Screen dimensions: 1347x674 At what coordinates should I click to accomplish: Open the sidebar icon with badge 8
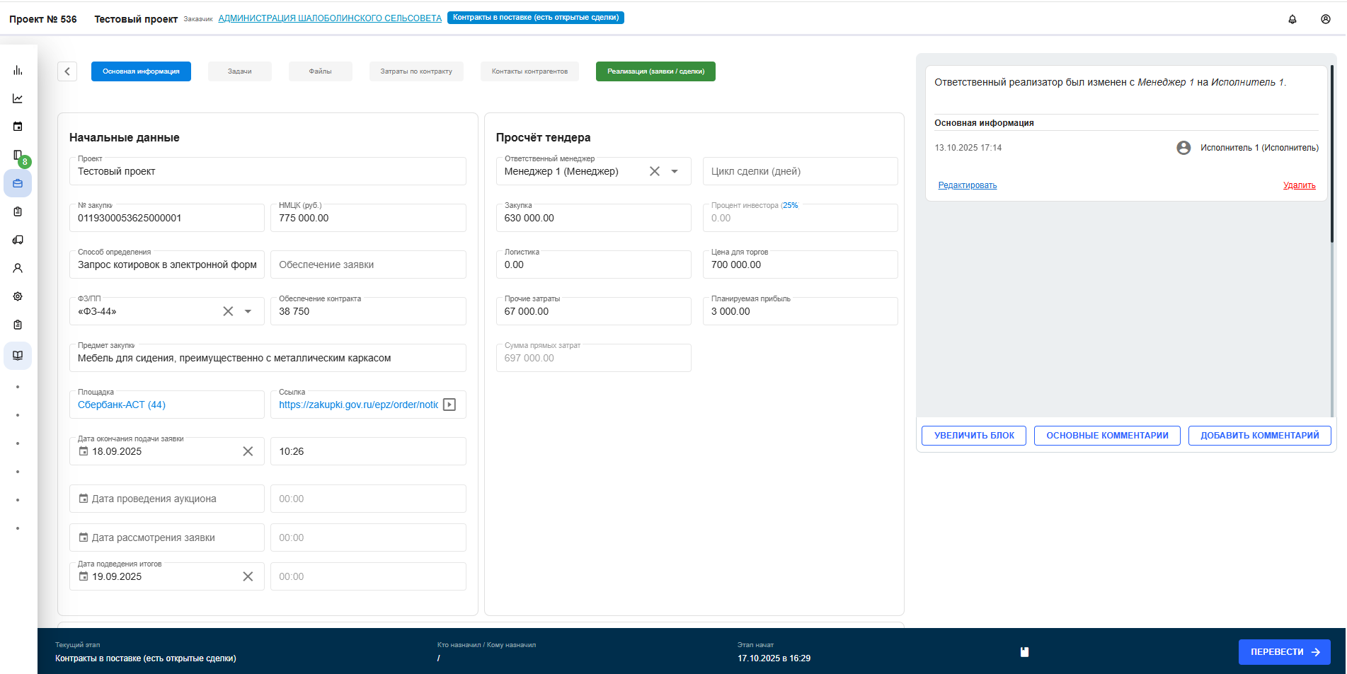tap(18, 155)
